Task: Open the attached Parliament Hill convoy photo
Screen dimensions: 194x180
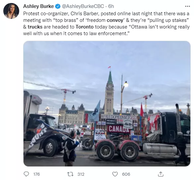Action: pyautogui.click(x=107, y=103)
